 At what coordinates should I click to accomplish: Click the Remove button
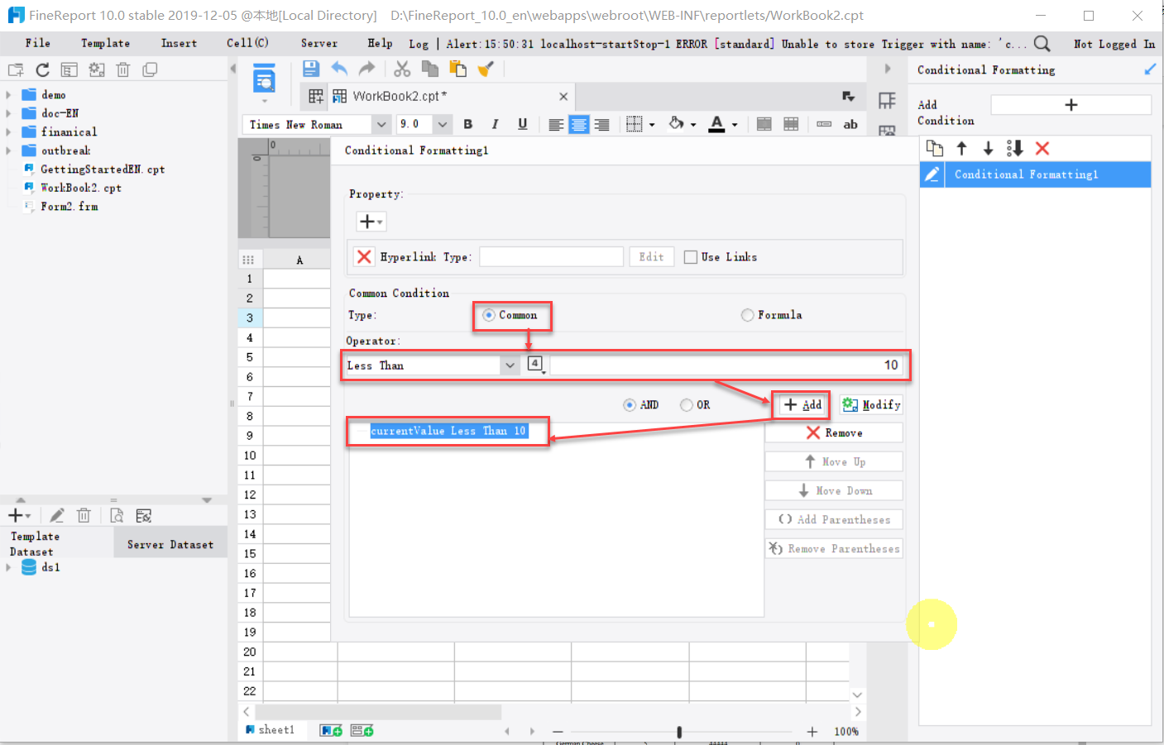[x=833, y=432]
